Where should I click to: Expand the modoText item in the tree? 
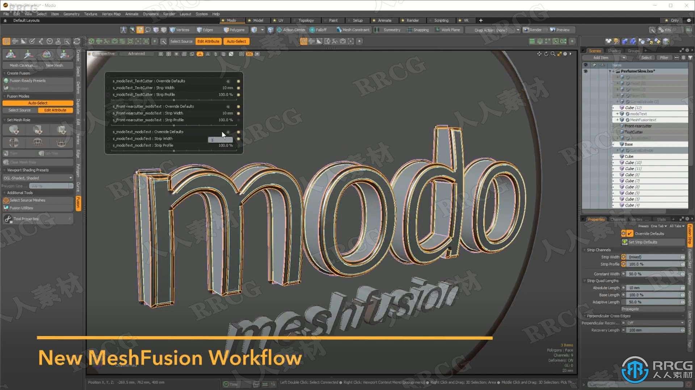[617, 114]
